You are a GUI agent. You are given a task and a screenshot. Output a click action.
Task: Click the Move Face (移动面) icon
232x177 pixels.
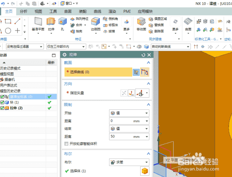click(141, 22)
